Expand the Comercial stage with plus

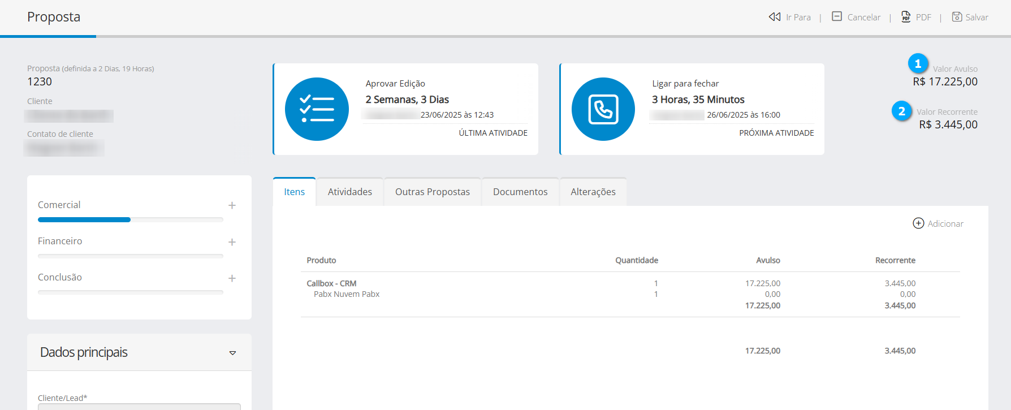[232, 205]
